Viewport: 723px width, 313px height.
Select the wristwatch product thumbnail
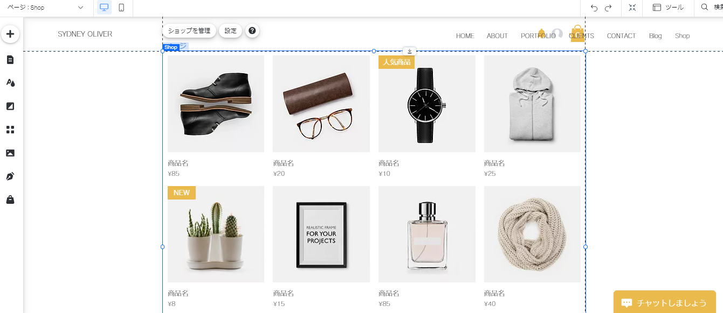coord(426,104)
